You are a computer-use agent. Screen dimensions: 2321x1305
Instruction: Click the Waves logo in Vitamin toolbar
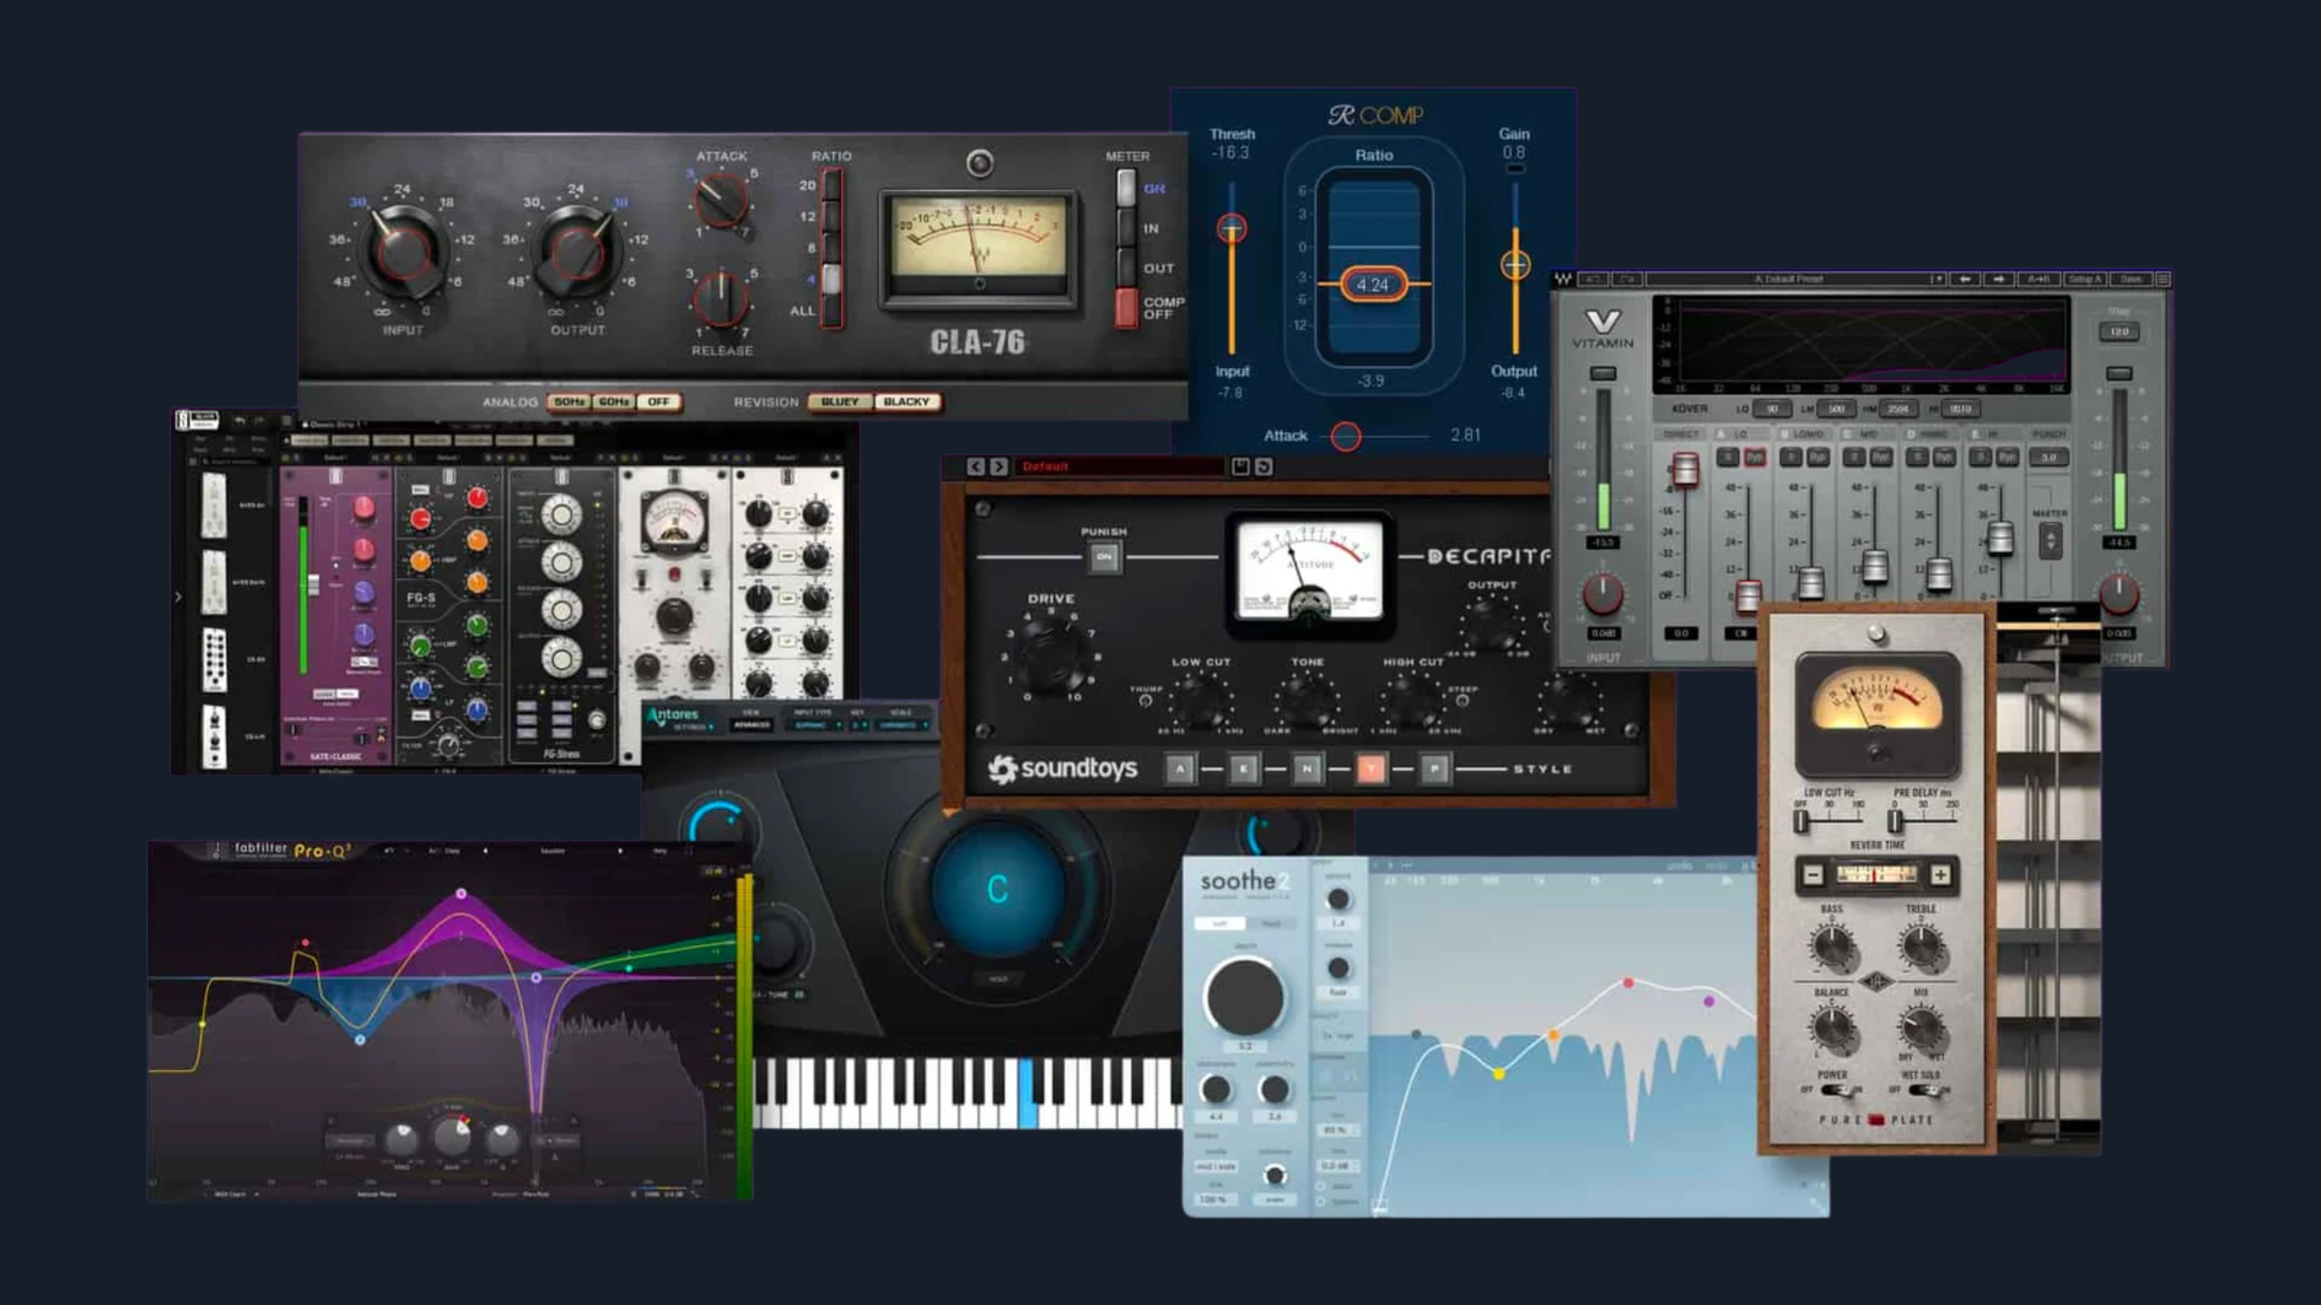pyautogui.click(x=1563, y=278)
